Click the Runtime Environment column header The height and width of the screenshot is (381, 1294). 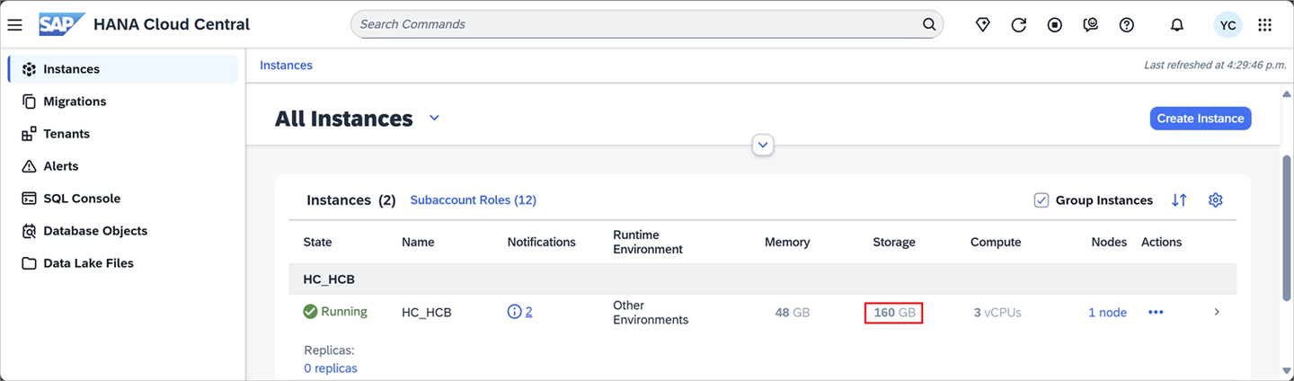[x=648, y=243]
